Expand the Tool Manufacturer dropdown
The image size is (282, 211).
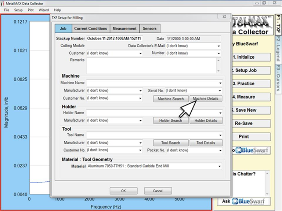coord(141,143)
